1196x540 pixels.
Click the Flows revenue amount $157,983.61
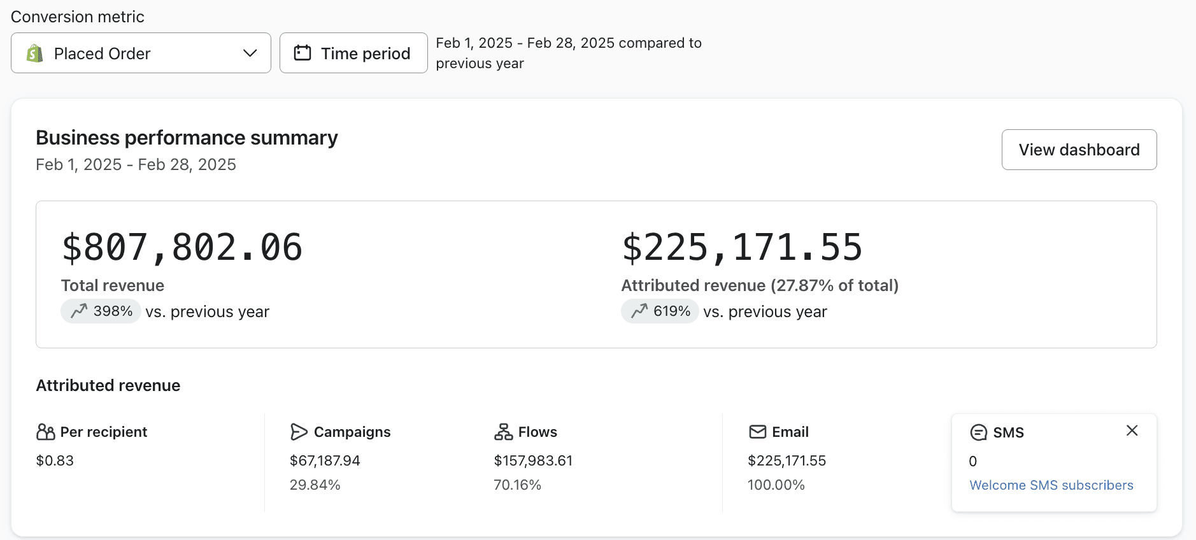point(533,460)
